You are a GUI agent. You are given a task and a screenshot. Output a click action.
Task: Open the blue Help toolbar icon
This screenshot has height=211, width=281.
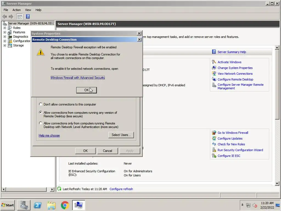(28, 16)
